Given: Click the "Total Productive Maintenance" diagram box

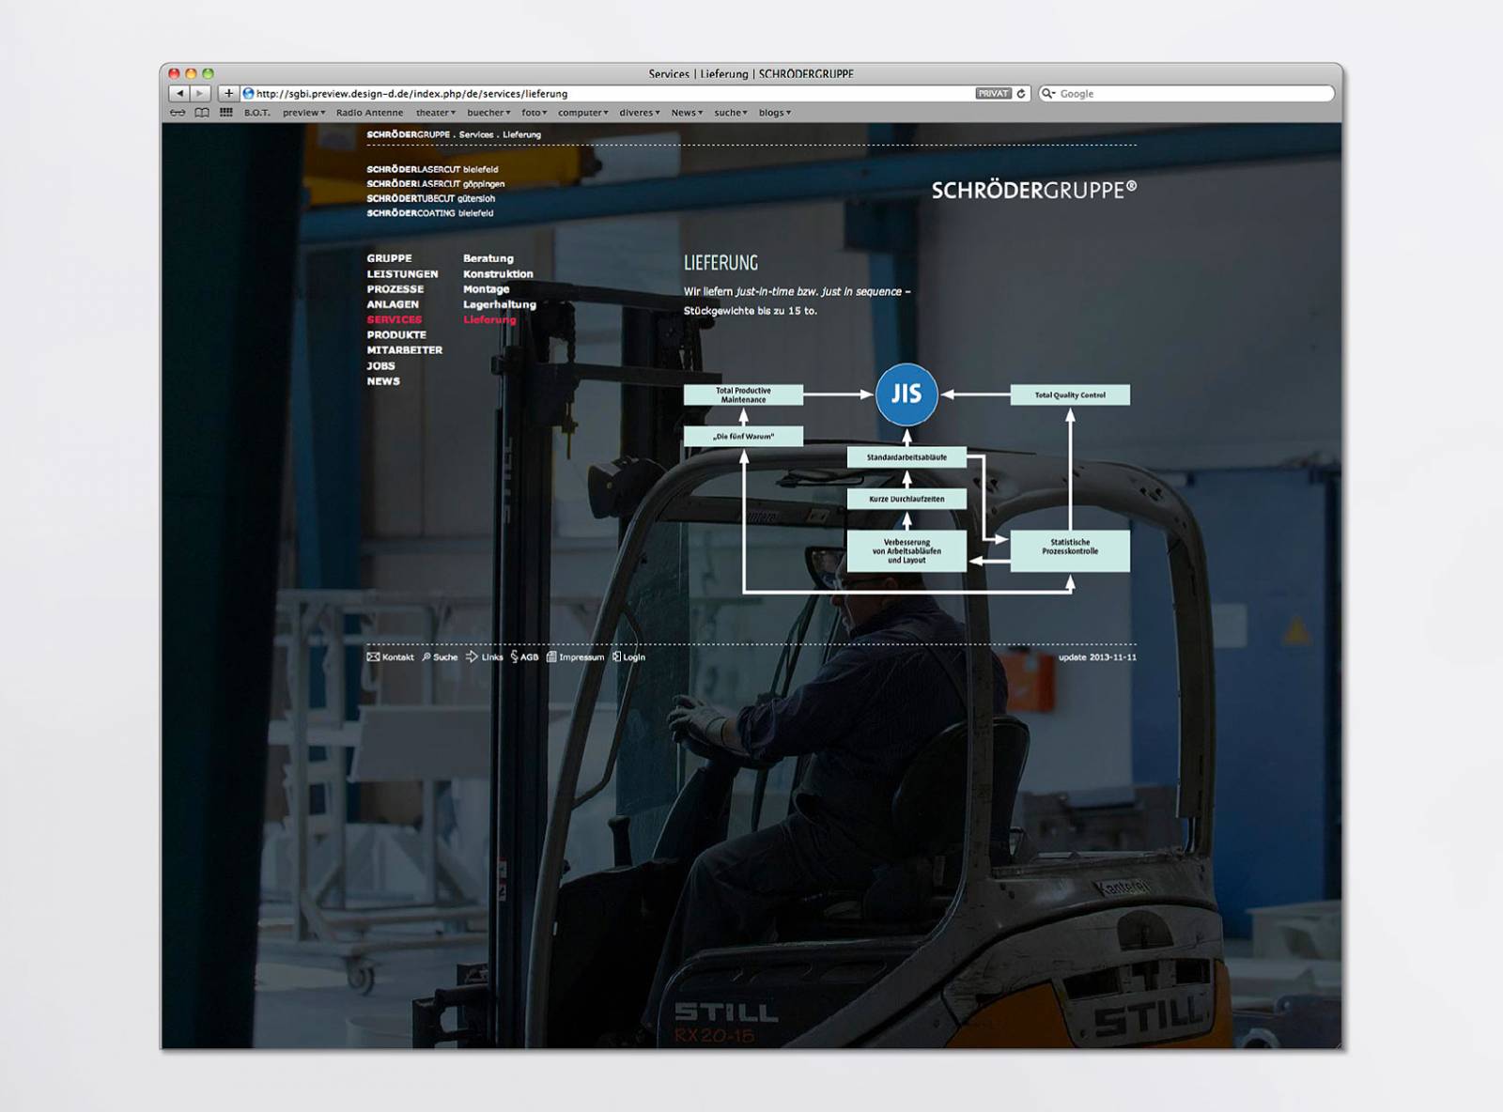Looking at the screenshot, I should tap(743, 395).
